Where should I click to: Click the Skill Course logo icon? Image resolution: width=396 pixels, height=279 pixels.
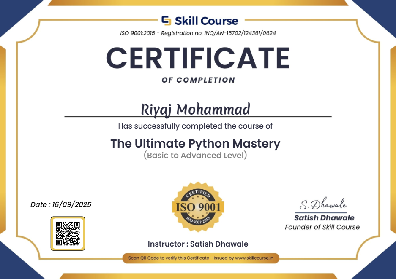coord(167,21)
